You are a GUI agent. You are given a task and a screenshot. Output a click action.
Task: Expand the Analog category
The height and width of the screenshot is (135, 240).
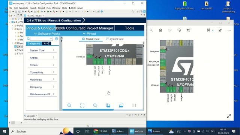coord(42,58)
